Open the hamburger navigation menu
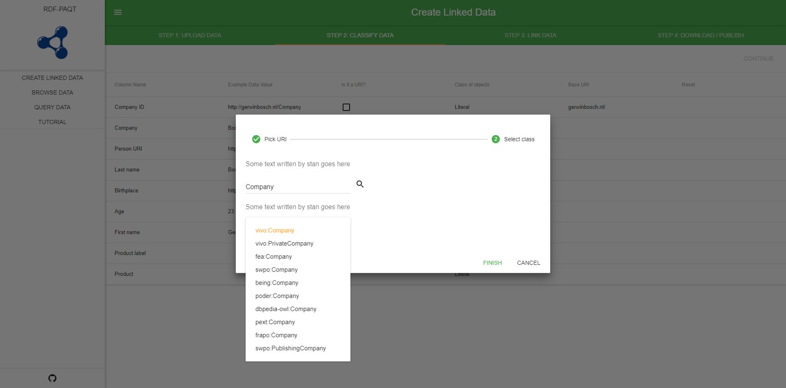Viewport: 786px width, 388px height. 118,12
